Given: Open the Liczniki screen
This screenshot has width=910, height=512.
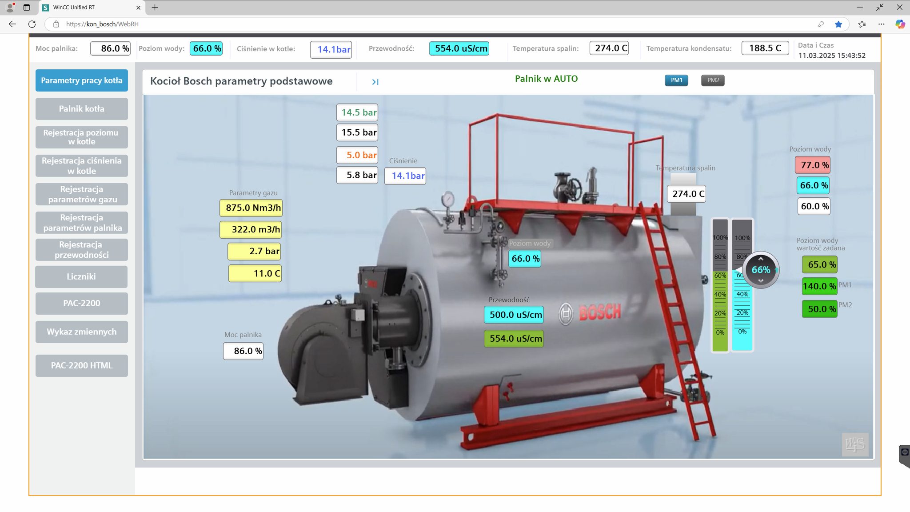Looking at the screenshot, I should pos(81,277).
